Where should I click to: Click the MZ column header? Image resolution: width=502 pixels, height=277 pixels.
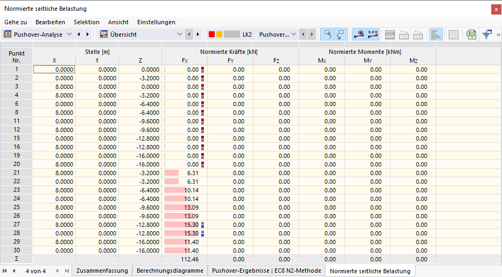tap(413, 60)
